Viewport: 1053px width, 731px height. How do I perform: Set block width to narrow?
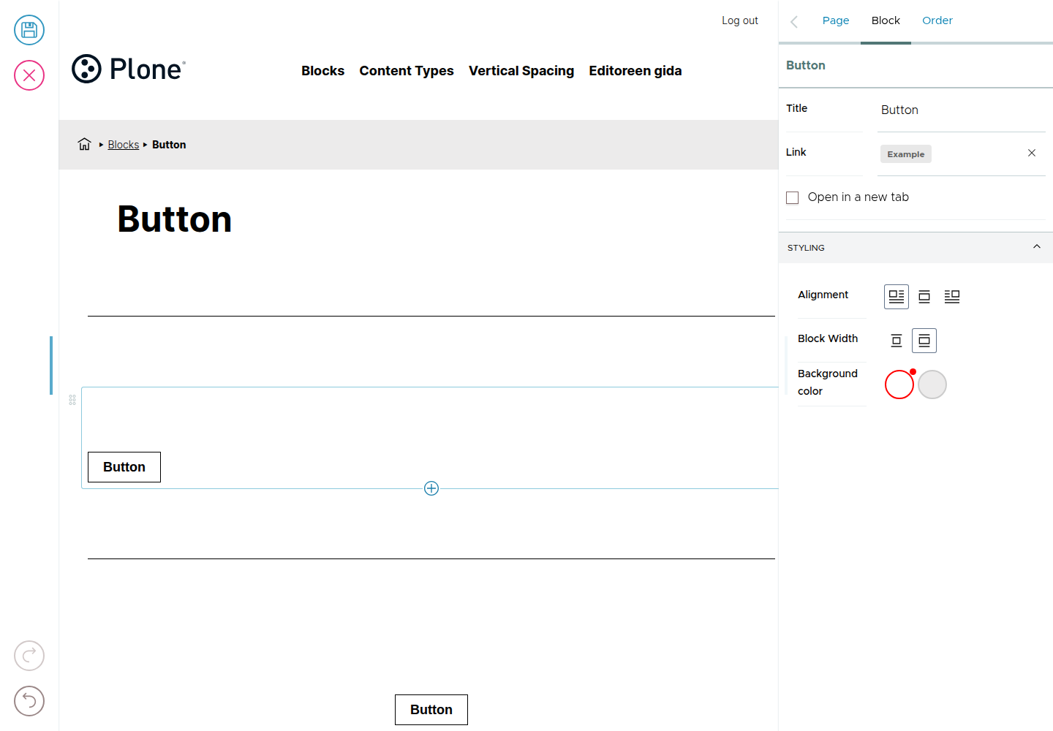(897, 340)
